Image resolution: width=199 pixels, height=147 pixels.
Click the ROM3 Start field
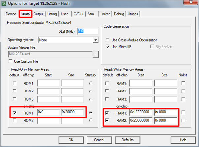pyautogui.click(x=48, y=99)
